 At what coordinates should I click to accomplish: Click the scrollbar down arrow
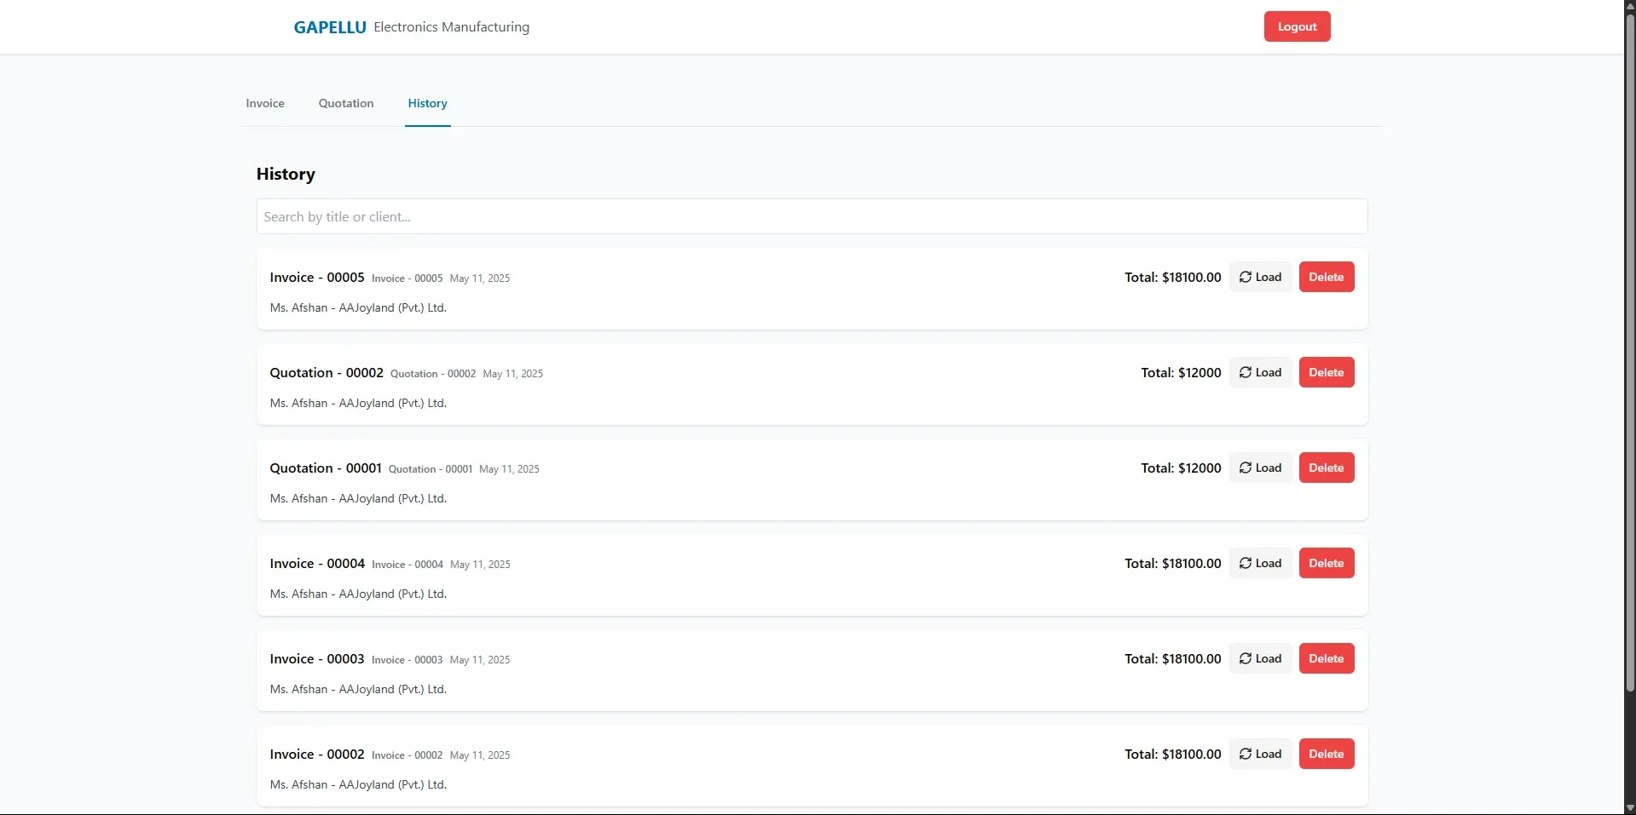1630,808
